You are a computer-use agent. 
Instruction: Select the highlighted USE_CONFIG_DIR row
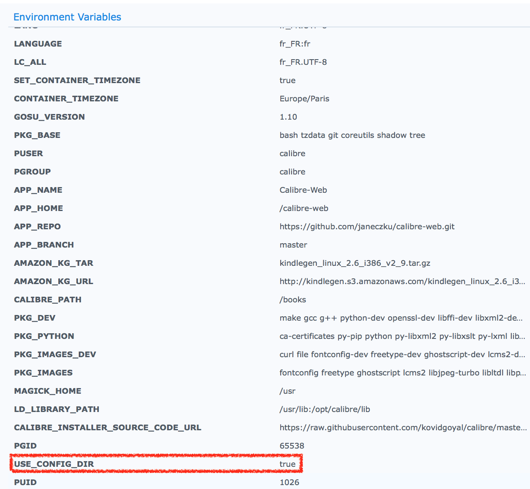pos(157,464)
